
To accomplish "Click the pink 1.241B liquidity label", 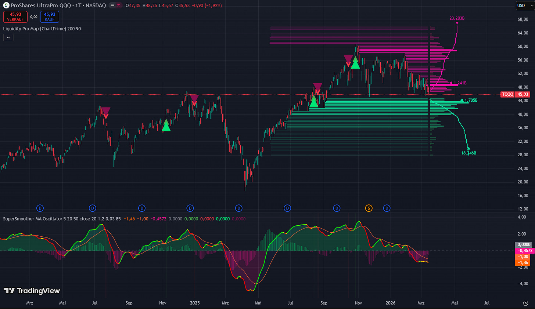I will coord(460,83).
